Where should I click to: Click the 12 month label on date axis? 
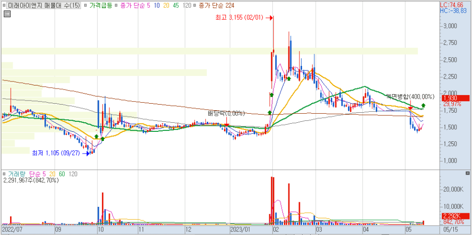tap(188, 229)
